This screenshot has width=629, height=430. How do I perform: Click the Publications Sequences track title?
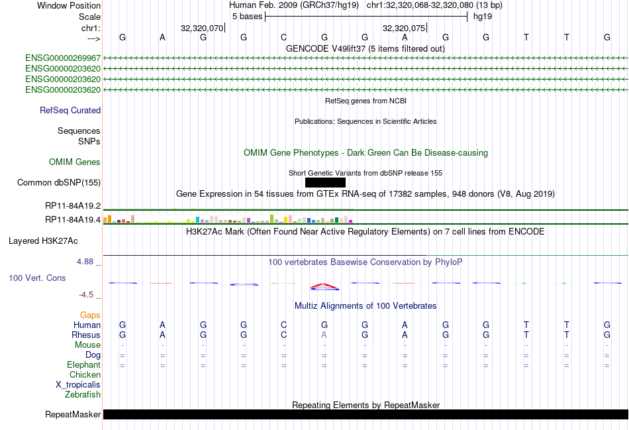pos(365,121)
